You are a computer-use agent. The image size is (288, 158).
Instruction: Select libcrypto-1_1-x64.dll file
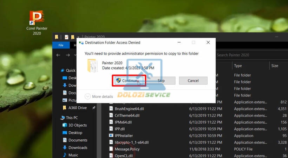[x=132, y=143]
